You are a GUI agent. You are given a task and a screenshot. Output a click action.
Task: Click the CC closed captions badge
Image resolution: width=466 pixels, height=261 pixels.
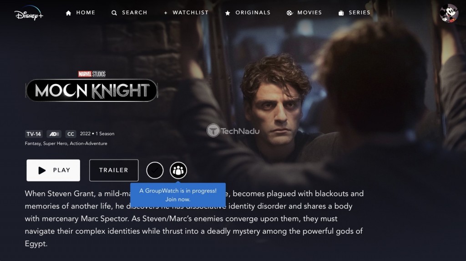click(71, 134)
